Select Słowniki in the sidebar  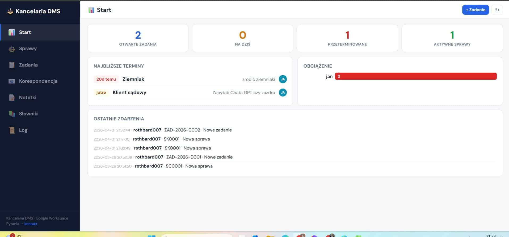pyautogui.click(x=40, y=114)
